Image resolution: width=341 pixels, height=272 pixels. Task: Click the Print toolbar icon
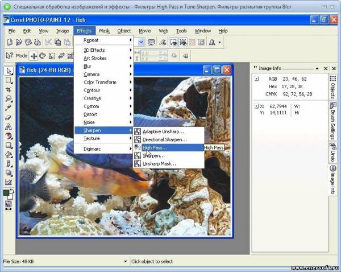point(38,42)
